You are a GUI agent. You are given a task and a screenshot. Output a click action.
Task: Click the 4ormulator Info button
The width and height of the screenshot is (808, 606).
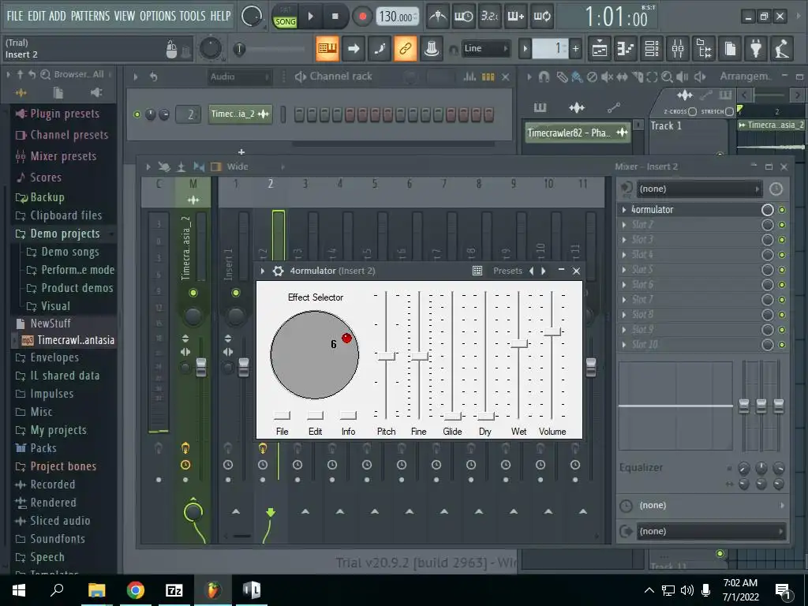click(x=348, y=415)
